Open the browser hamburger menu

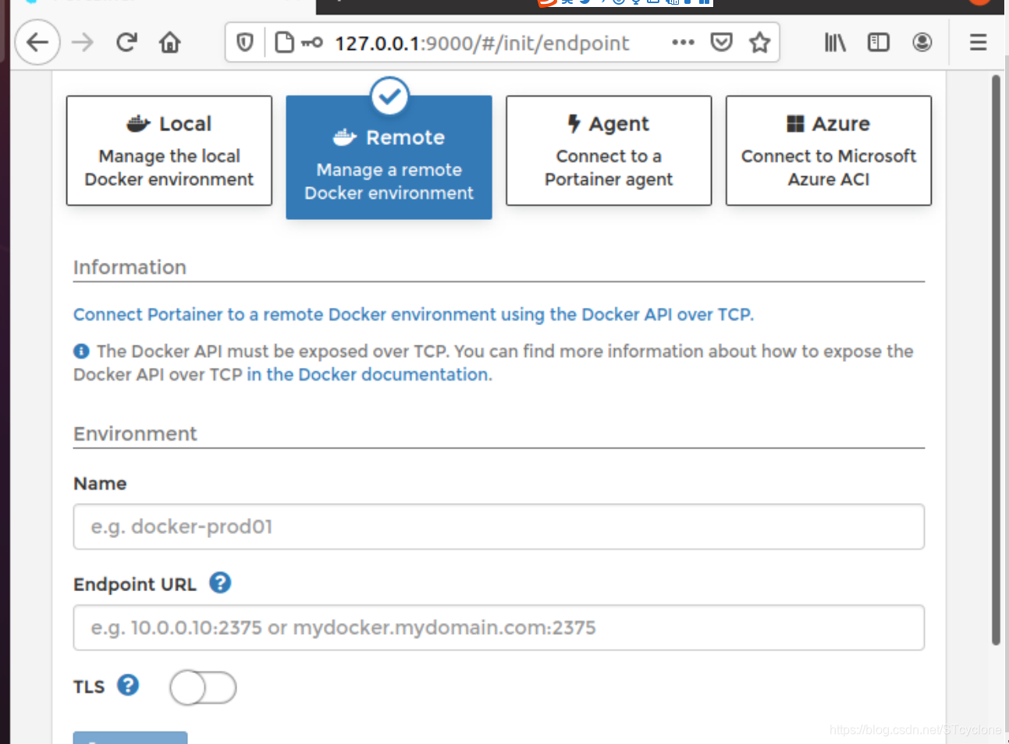coord(979,42)
